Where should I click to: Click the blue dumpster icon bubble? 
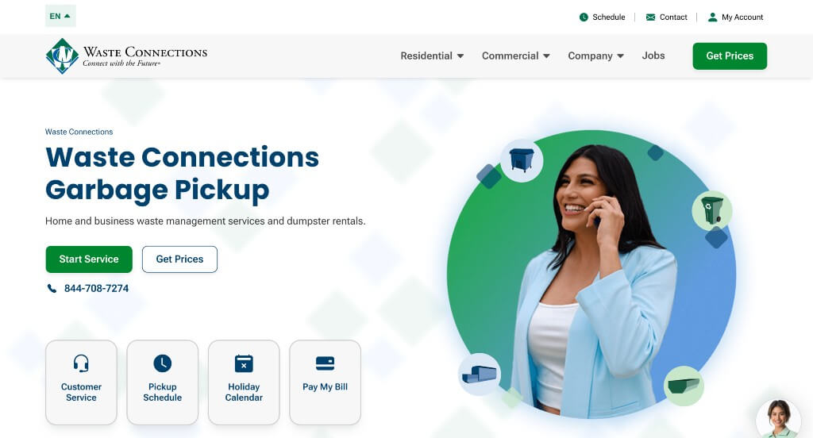(522, 159)
